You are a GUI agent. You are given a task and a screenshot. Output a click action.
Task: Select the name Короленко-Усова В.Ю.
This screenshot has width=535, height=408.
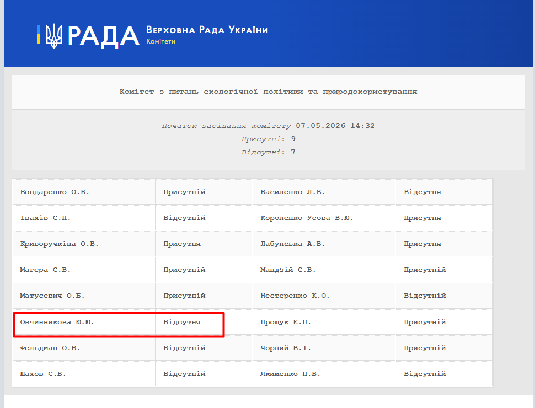[307, 218]
